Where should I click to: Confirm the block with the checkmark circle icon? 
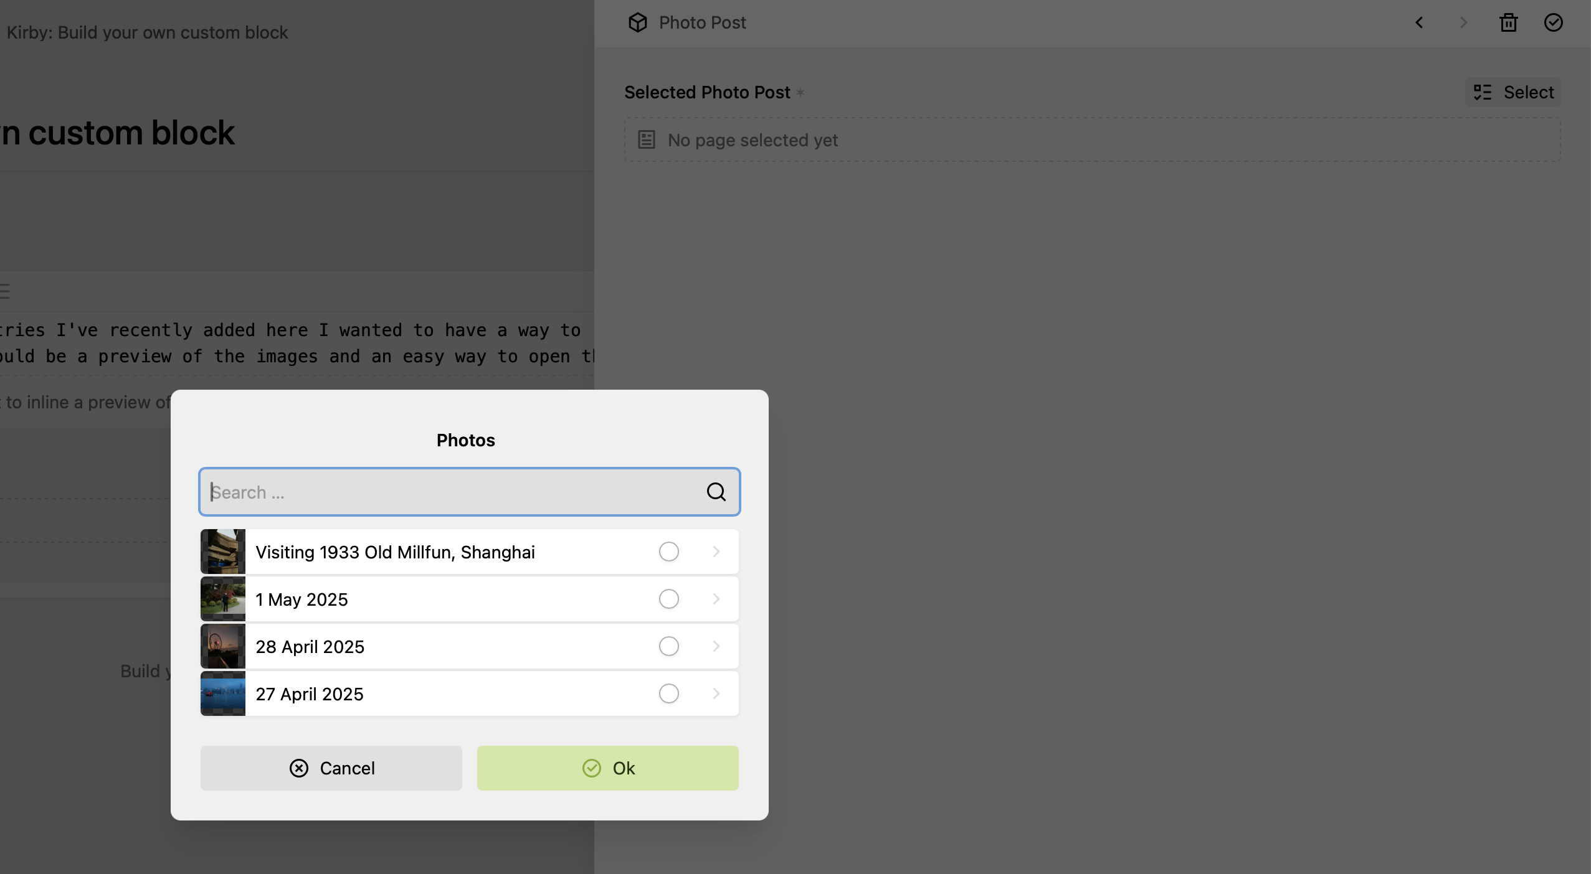click(x=1553, y=22)
